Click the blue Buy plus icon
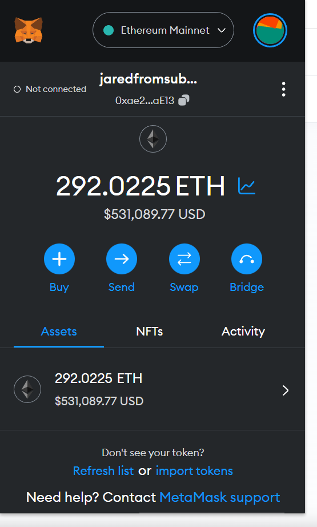This screenshot has width=317, height=527. (59, 259)
